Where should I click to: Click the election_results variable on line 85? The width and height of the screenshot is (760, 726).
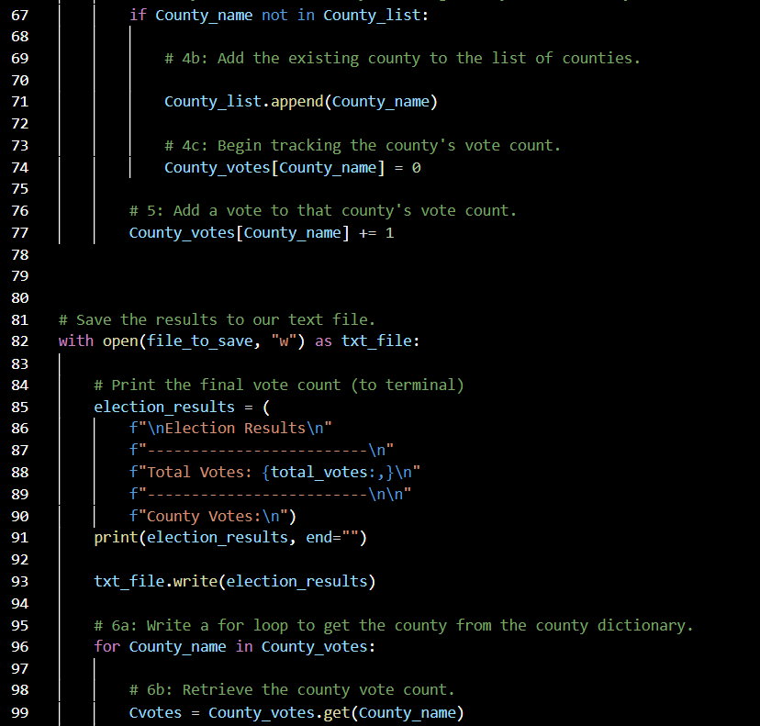[x=163, y=406]
